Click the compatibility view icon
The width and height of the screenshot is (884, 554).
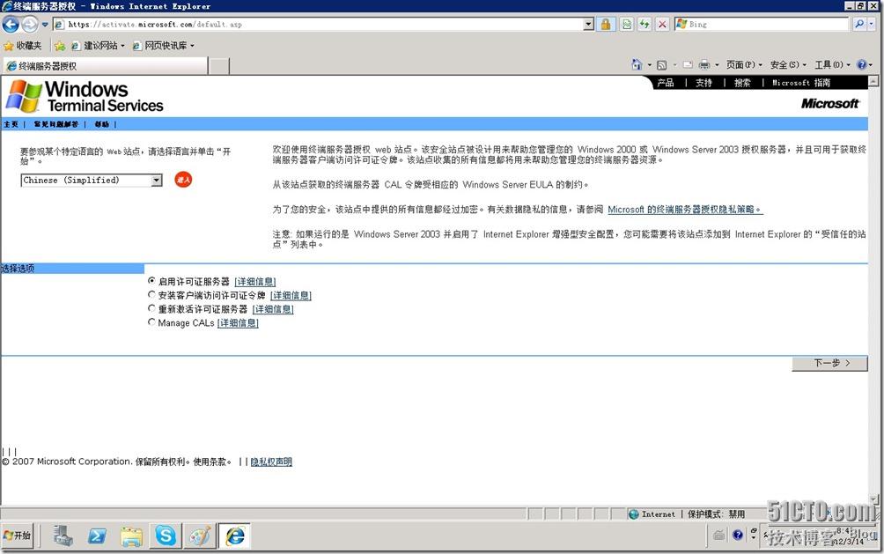point(626,25)
